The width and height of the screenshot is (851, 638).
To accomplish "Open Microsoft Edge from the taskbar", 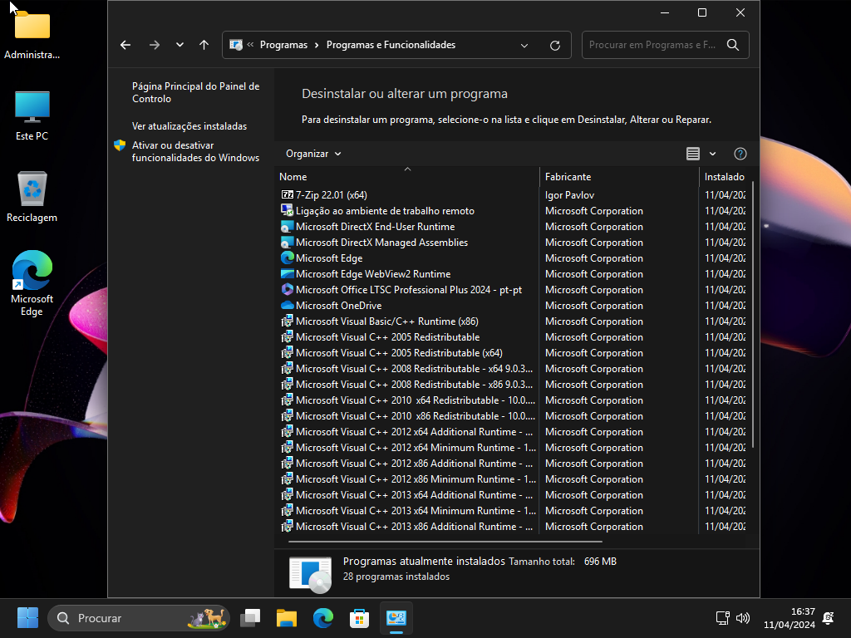I will tap(323, 618).
